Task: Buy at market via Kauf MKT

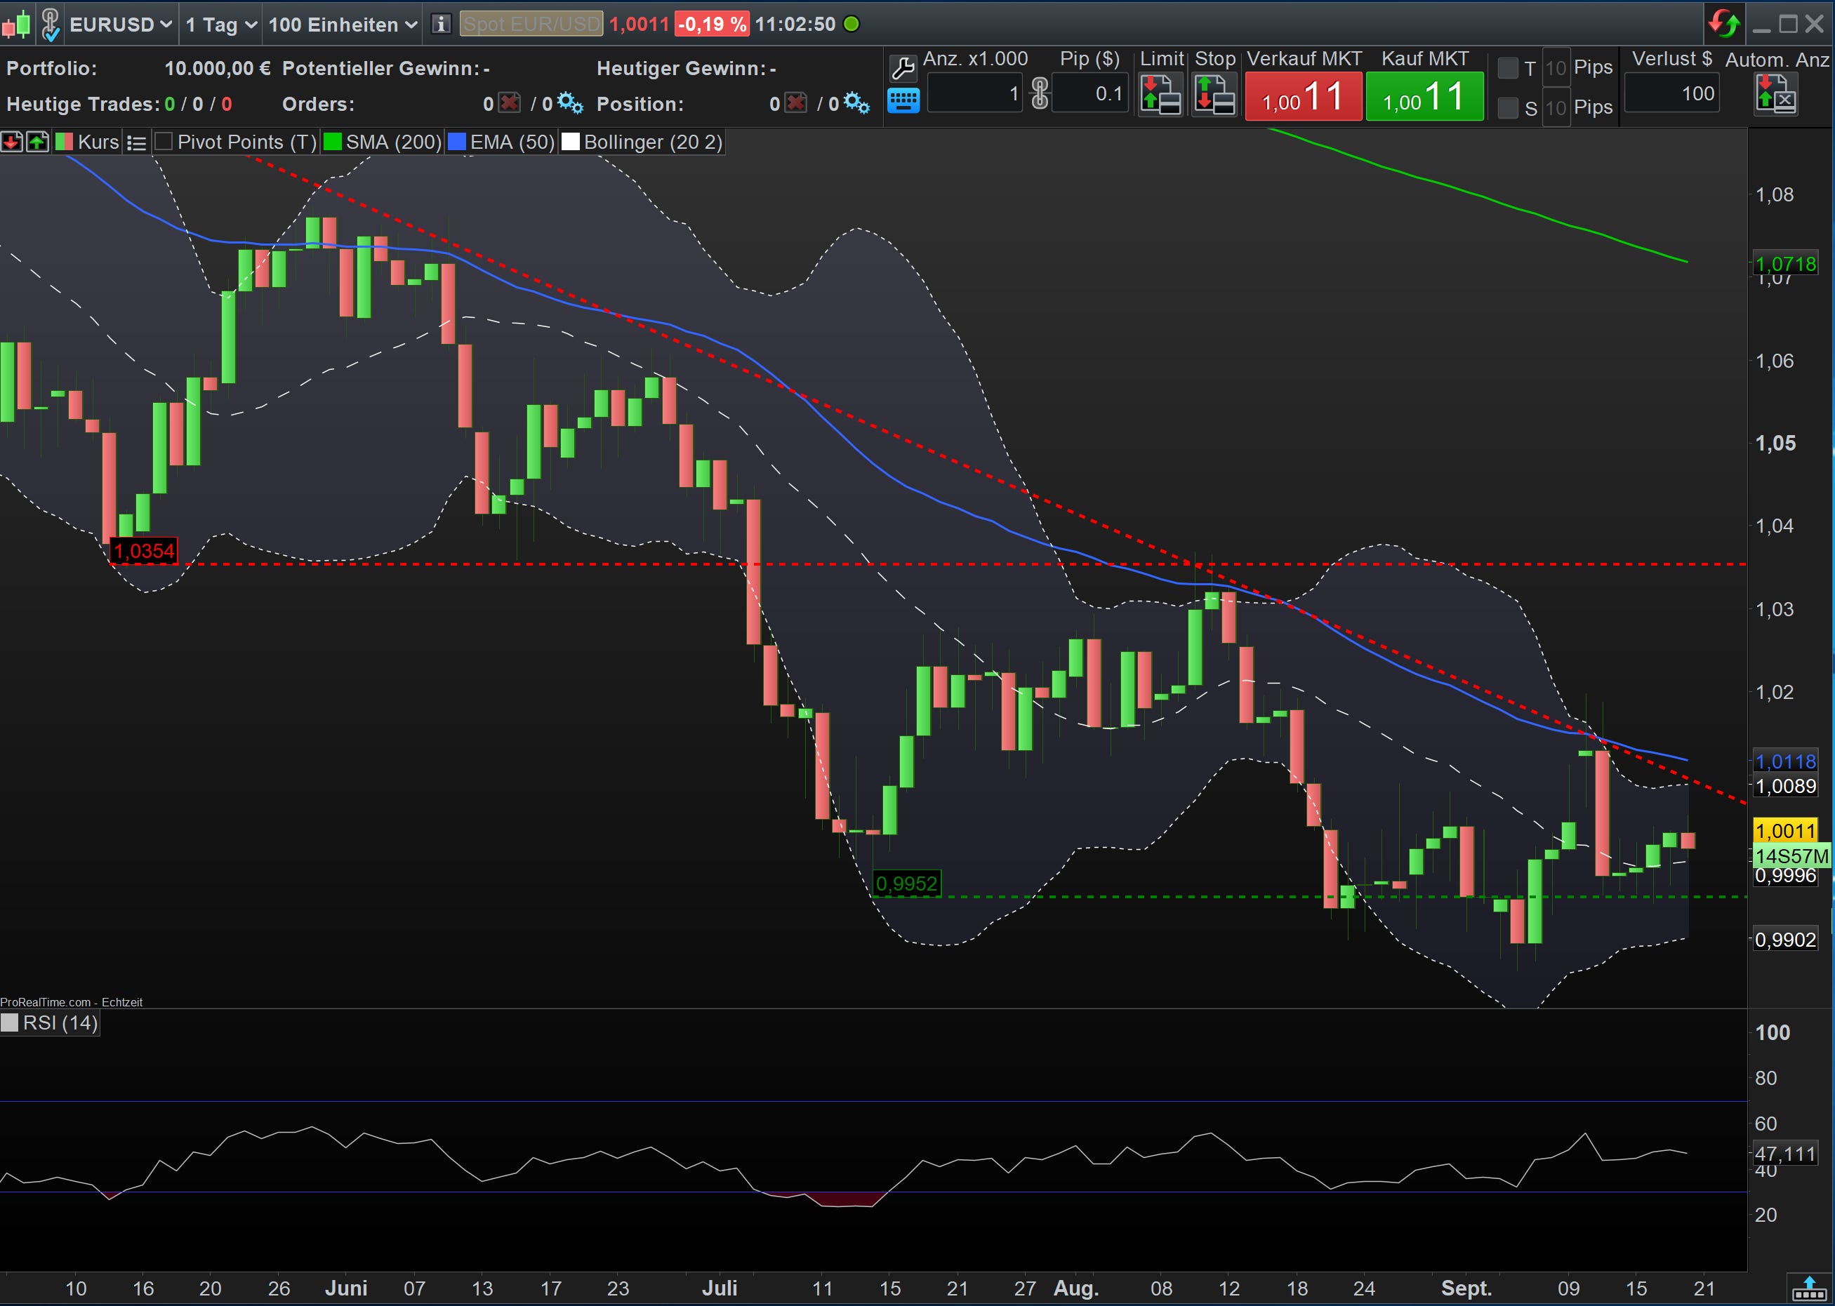Action: click(1425, 97)
